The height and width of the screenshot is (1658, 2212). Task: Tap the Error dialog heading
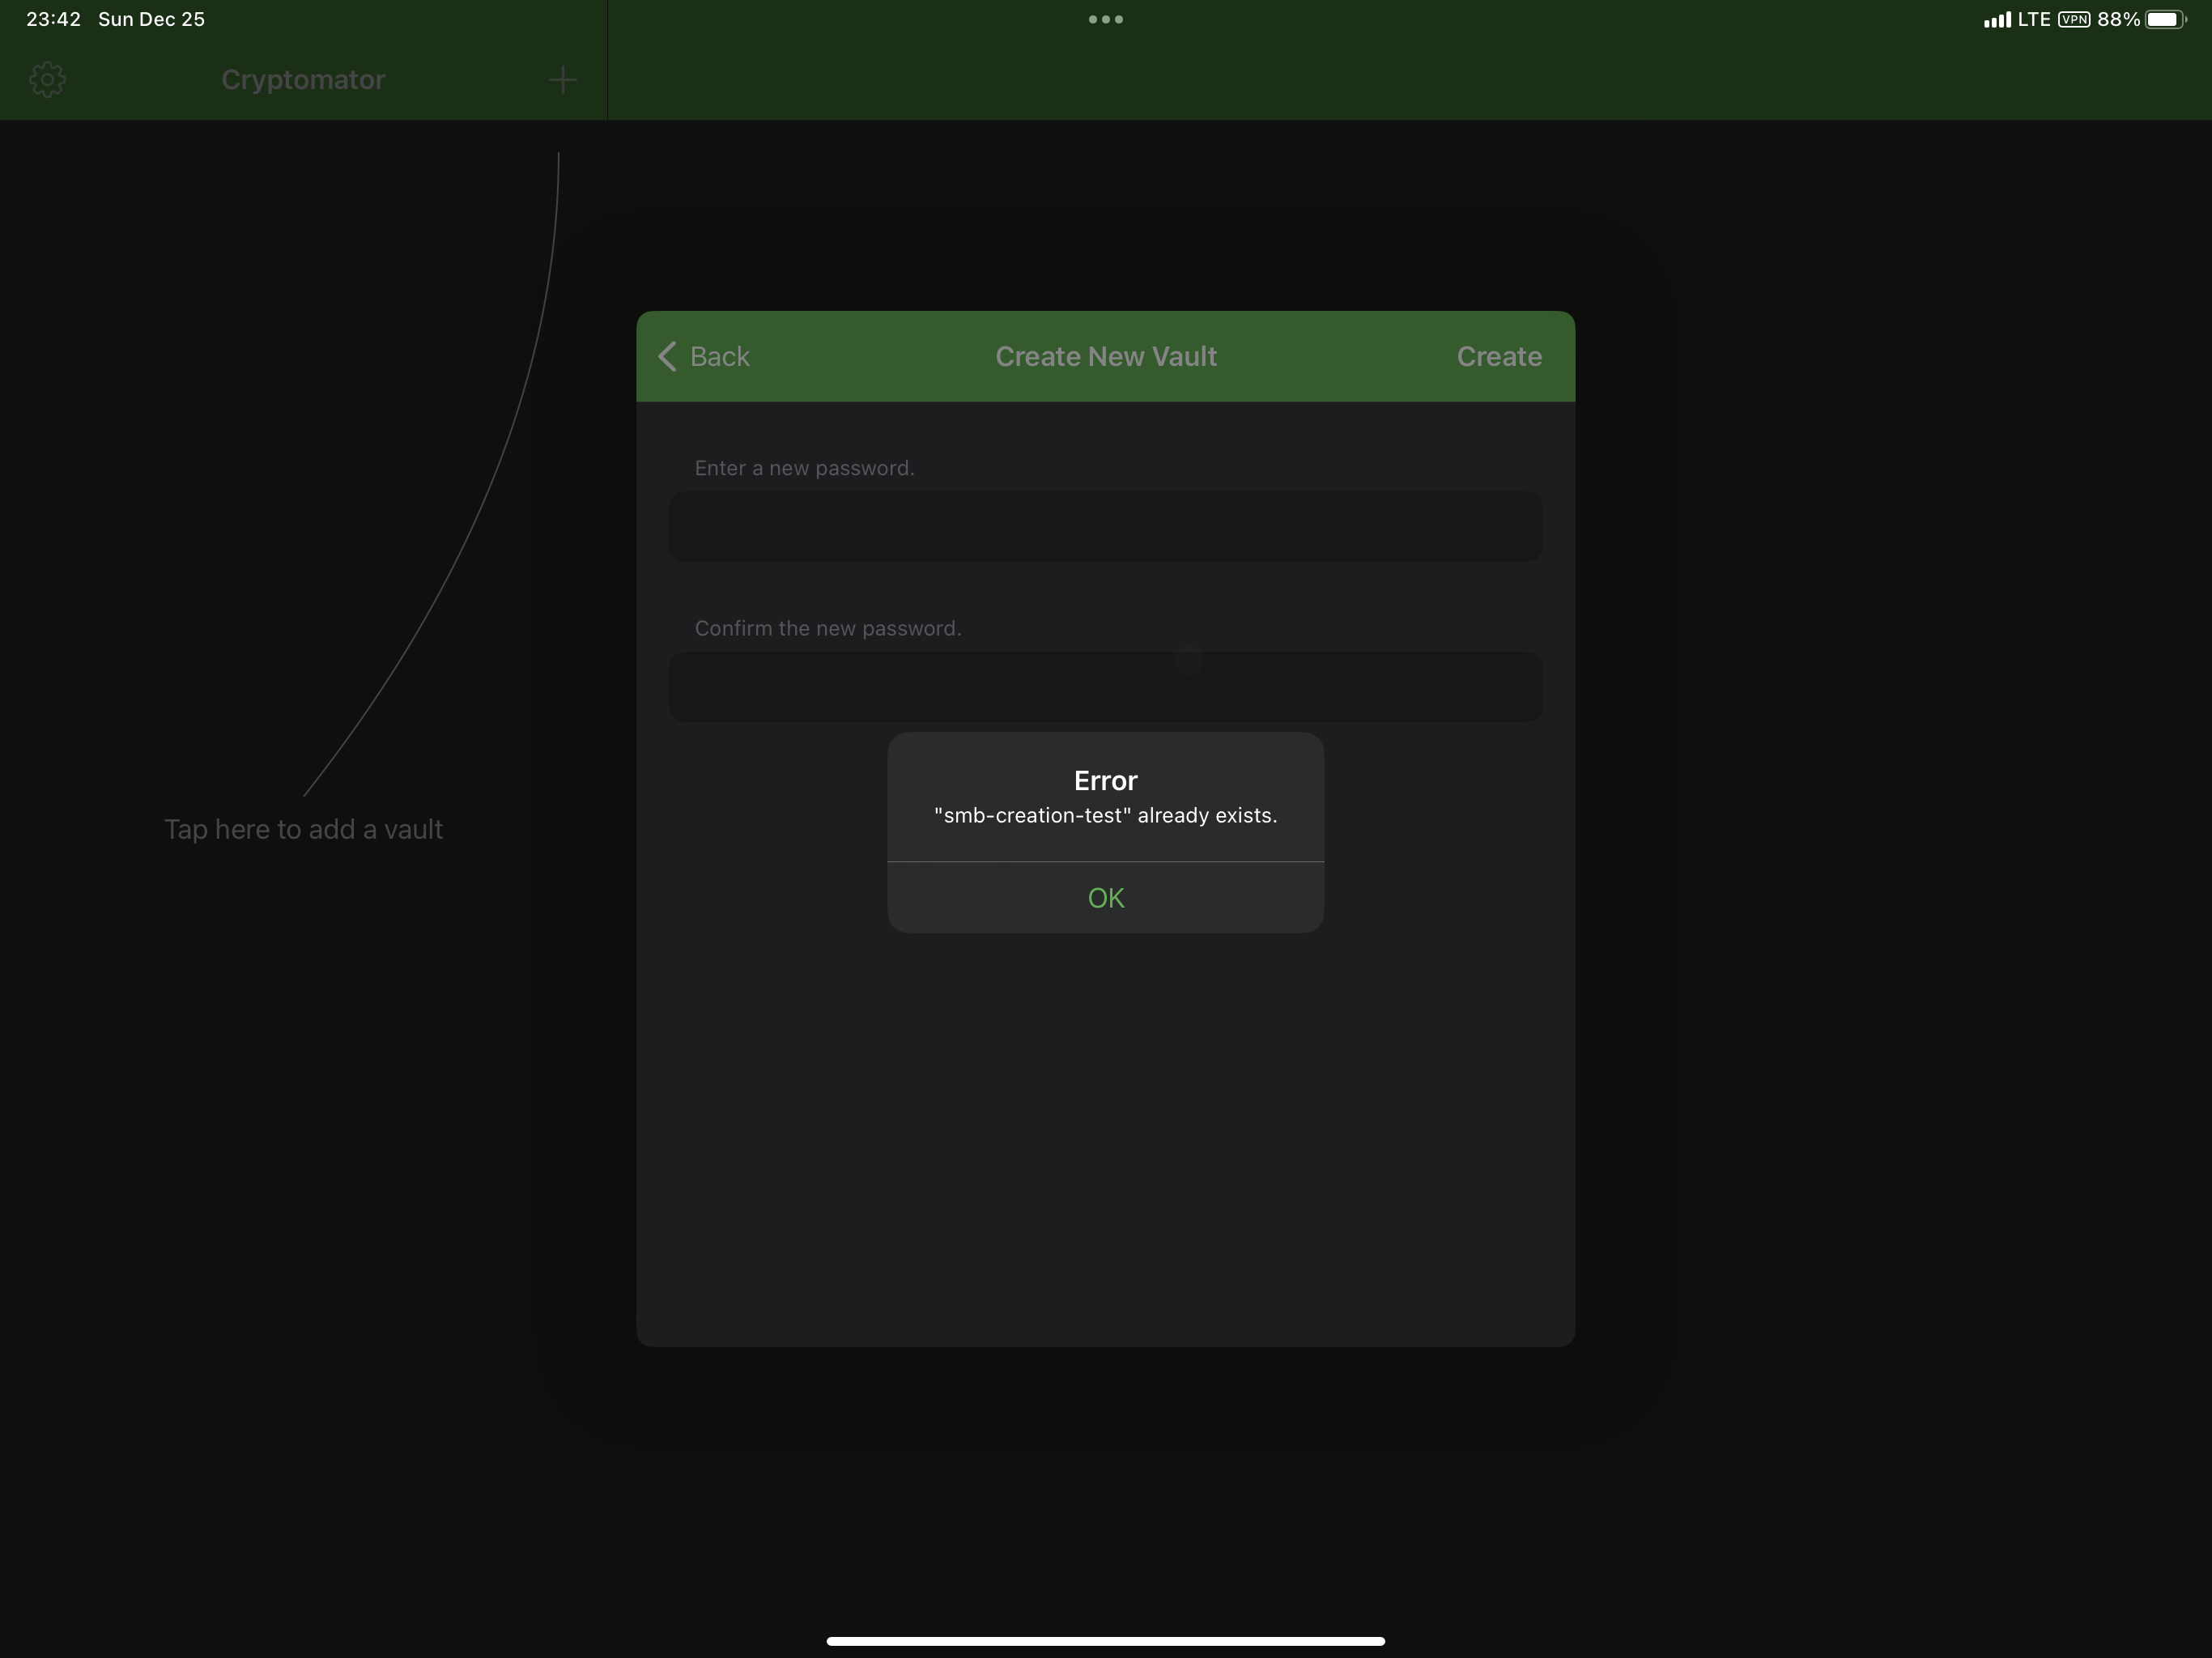(1105, 780)
